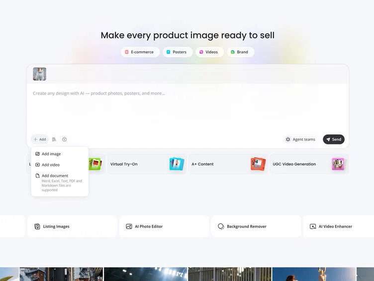The width and height of the screenshot is (374, 281).
Task: Switch to the Videos category chip
Action: point(210,52)
